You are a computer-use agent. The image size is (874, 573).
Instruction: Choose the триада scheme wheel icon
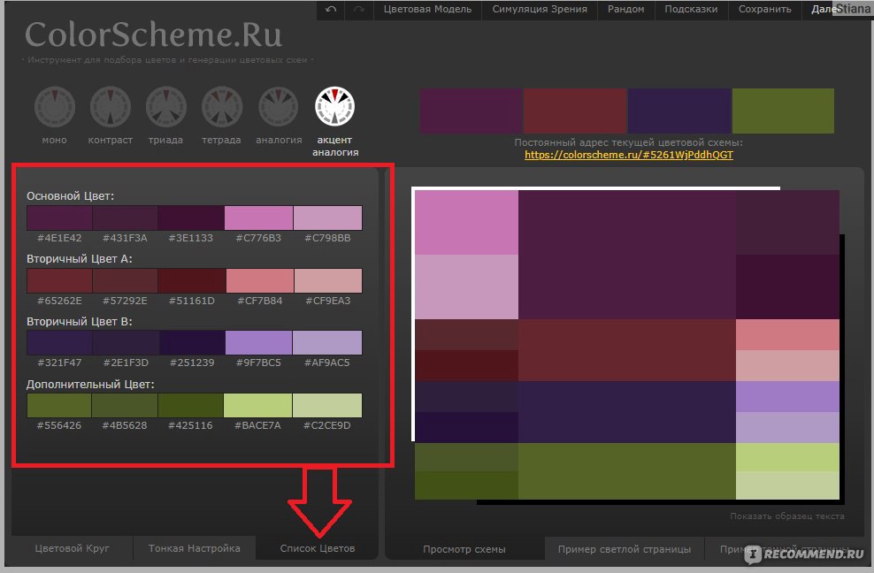(166, 106)
